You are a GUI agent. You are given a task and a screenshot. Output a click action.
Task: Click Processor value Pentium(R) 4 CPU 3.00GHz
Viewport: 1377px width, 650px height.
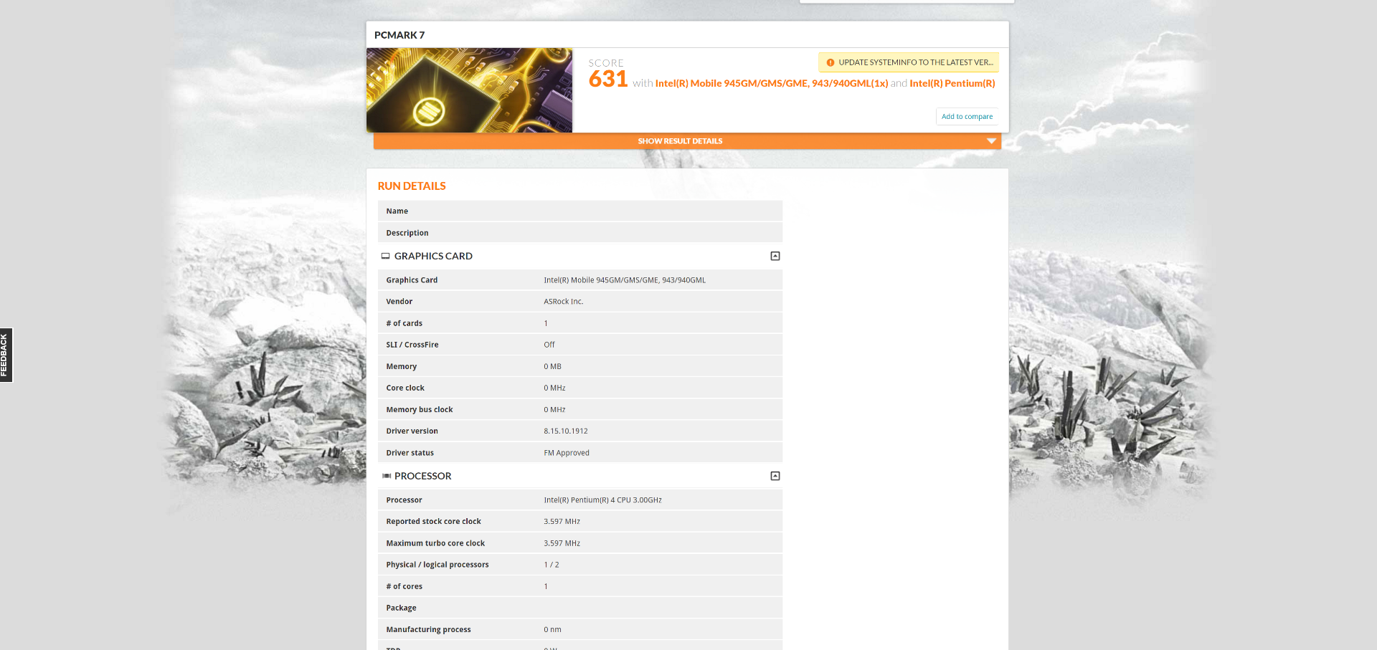[602, 500]
